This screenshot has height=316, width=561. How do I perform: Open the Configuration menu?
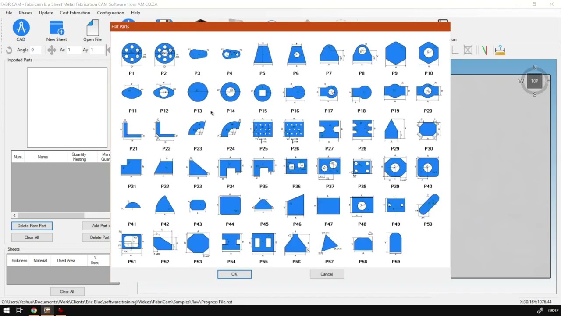pyautogui.click(x=110, y=13)
